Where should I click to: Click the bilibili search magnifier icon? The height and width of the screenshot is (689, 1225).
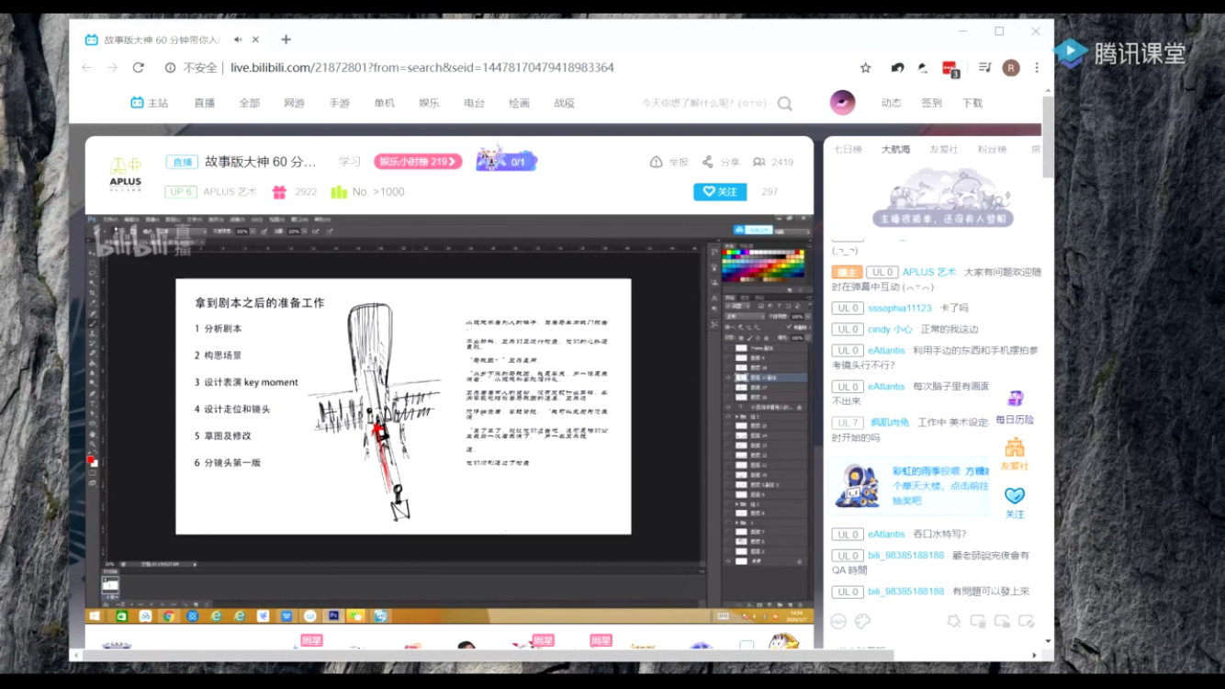784,104
